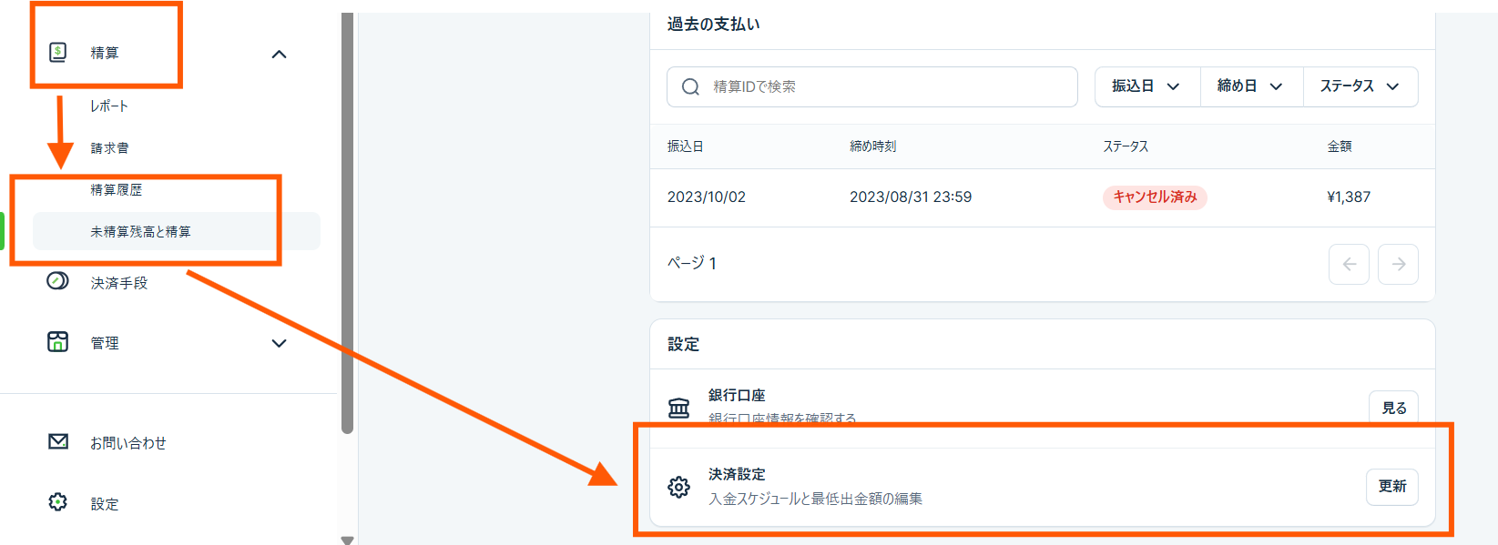
Task: Open the 締め日 filter dropdown
Action: point(1250,86)
